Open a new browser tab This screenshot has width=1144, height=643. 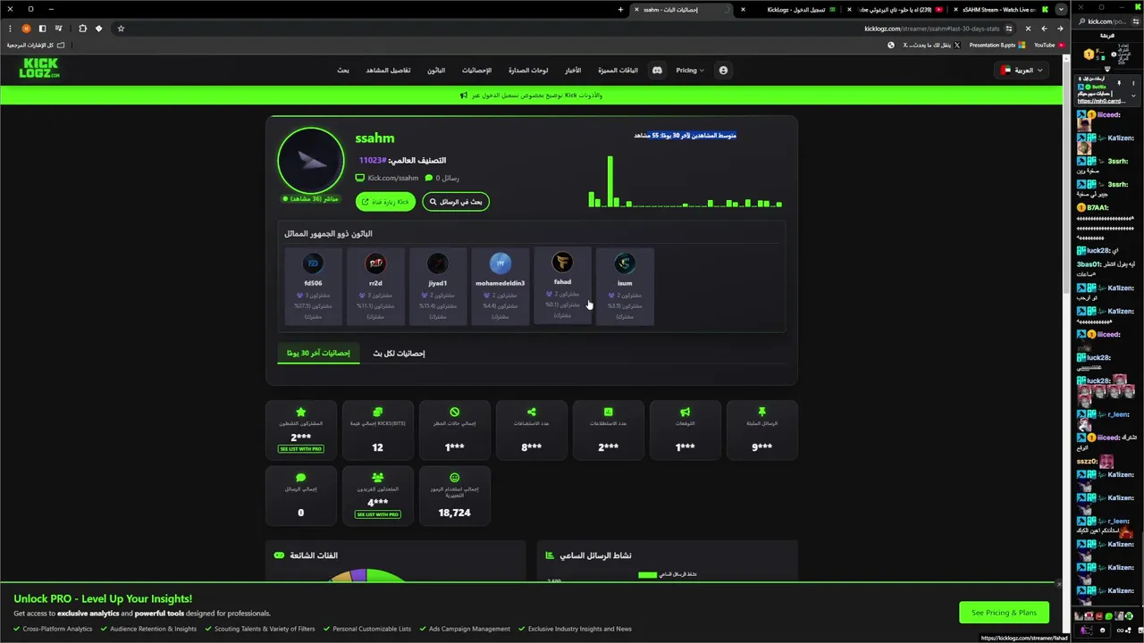click(620, 10)
